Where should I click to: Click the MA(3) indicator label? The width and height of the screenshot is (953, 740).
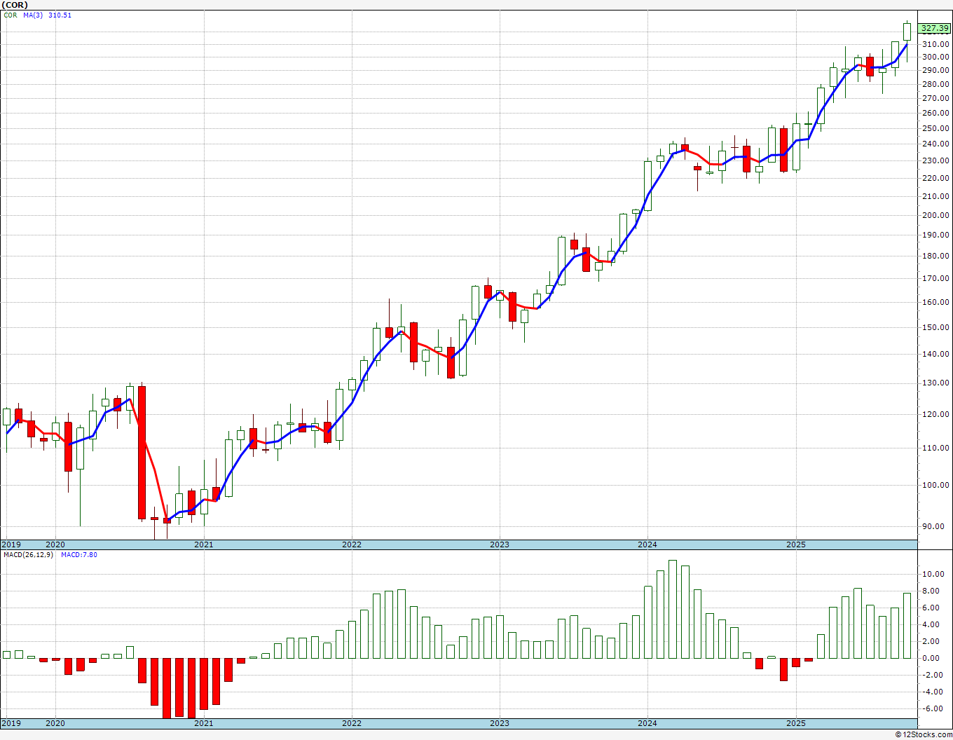[33, 15]
